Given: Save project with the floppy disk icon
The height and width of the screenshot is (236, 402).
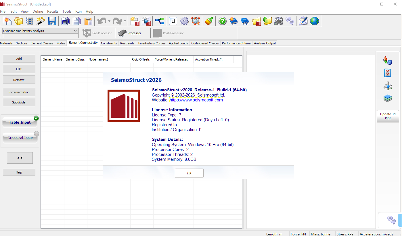Looking at the screenshot, I should pos(52,21).
